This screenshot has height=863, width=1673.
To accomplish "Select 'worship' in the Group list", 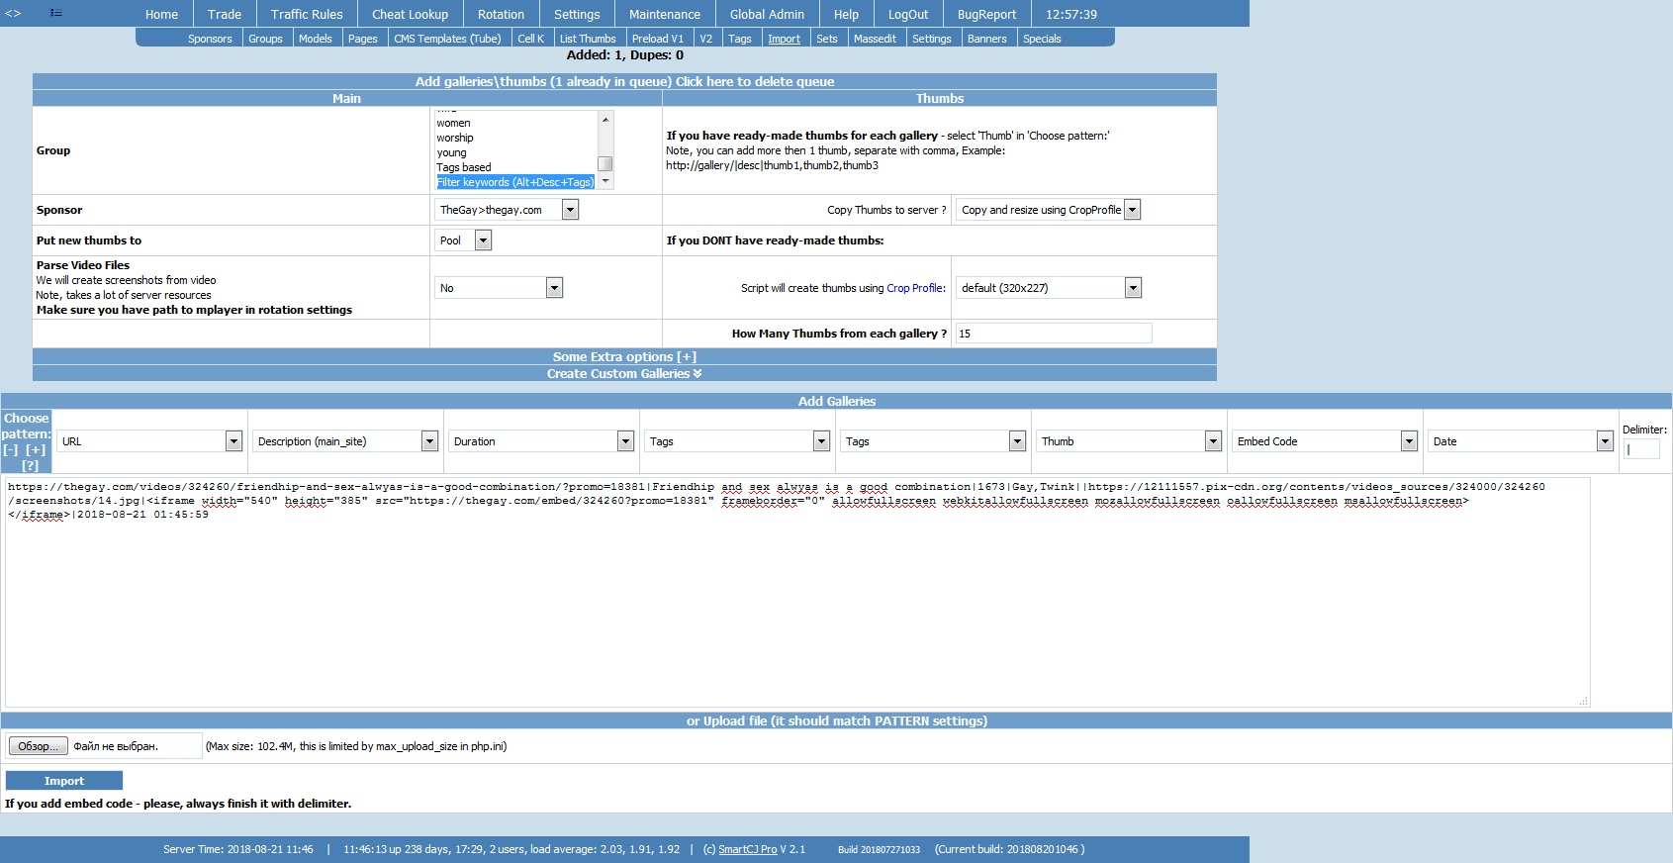I will click(455, 138).
